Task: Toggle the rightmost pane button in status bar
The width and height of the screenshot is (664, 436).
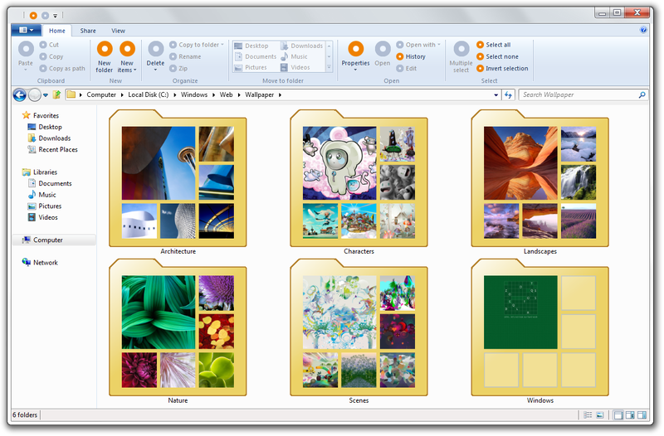Action: tap(642, 414)
